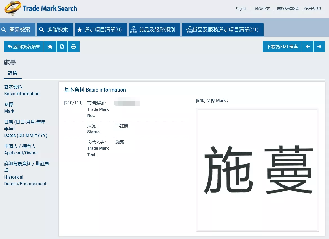
Task: Click the 施蔓 trade mark text value
Action: pyautogui.click(x=120, y=142)
